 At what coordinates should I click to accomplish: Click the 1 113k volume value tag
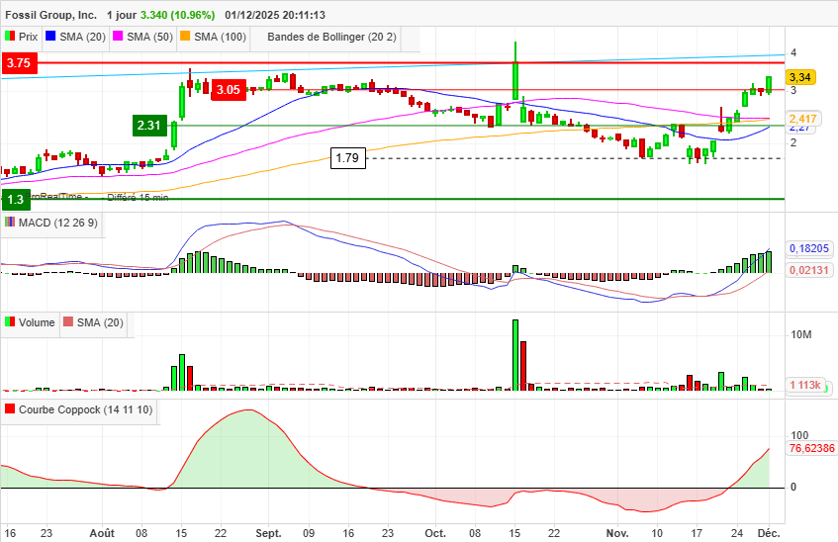805,385
